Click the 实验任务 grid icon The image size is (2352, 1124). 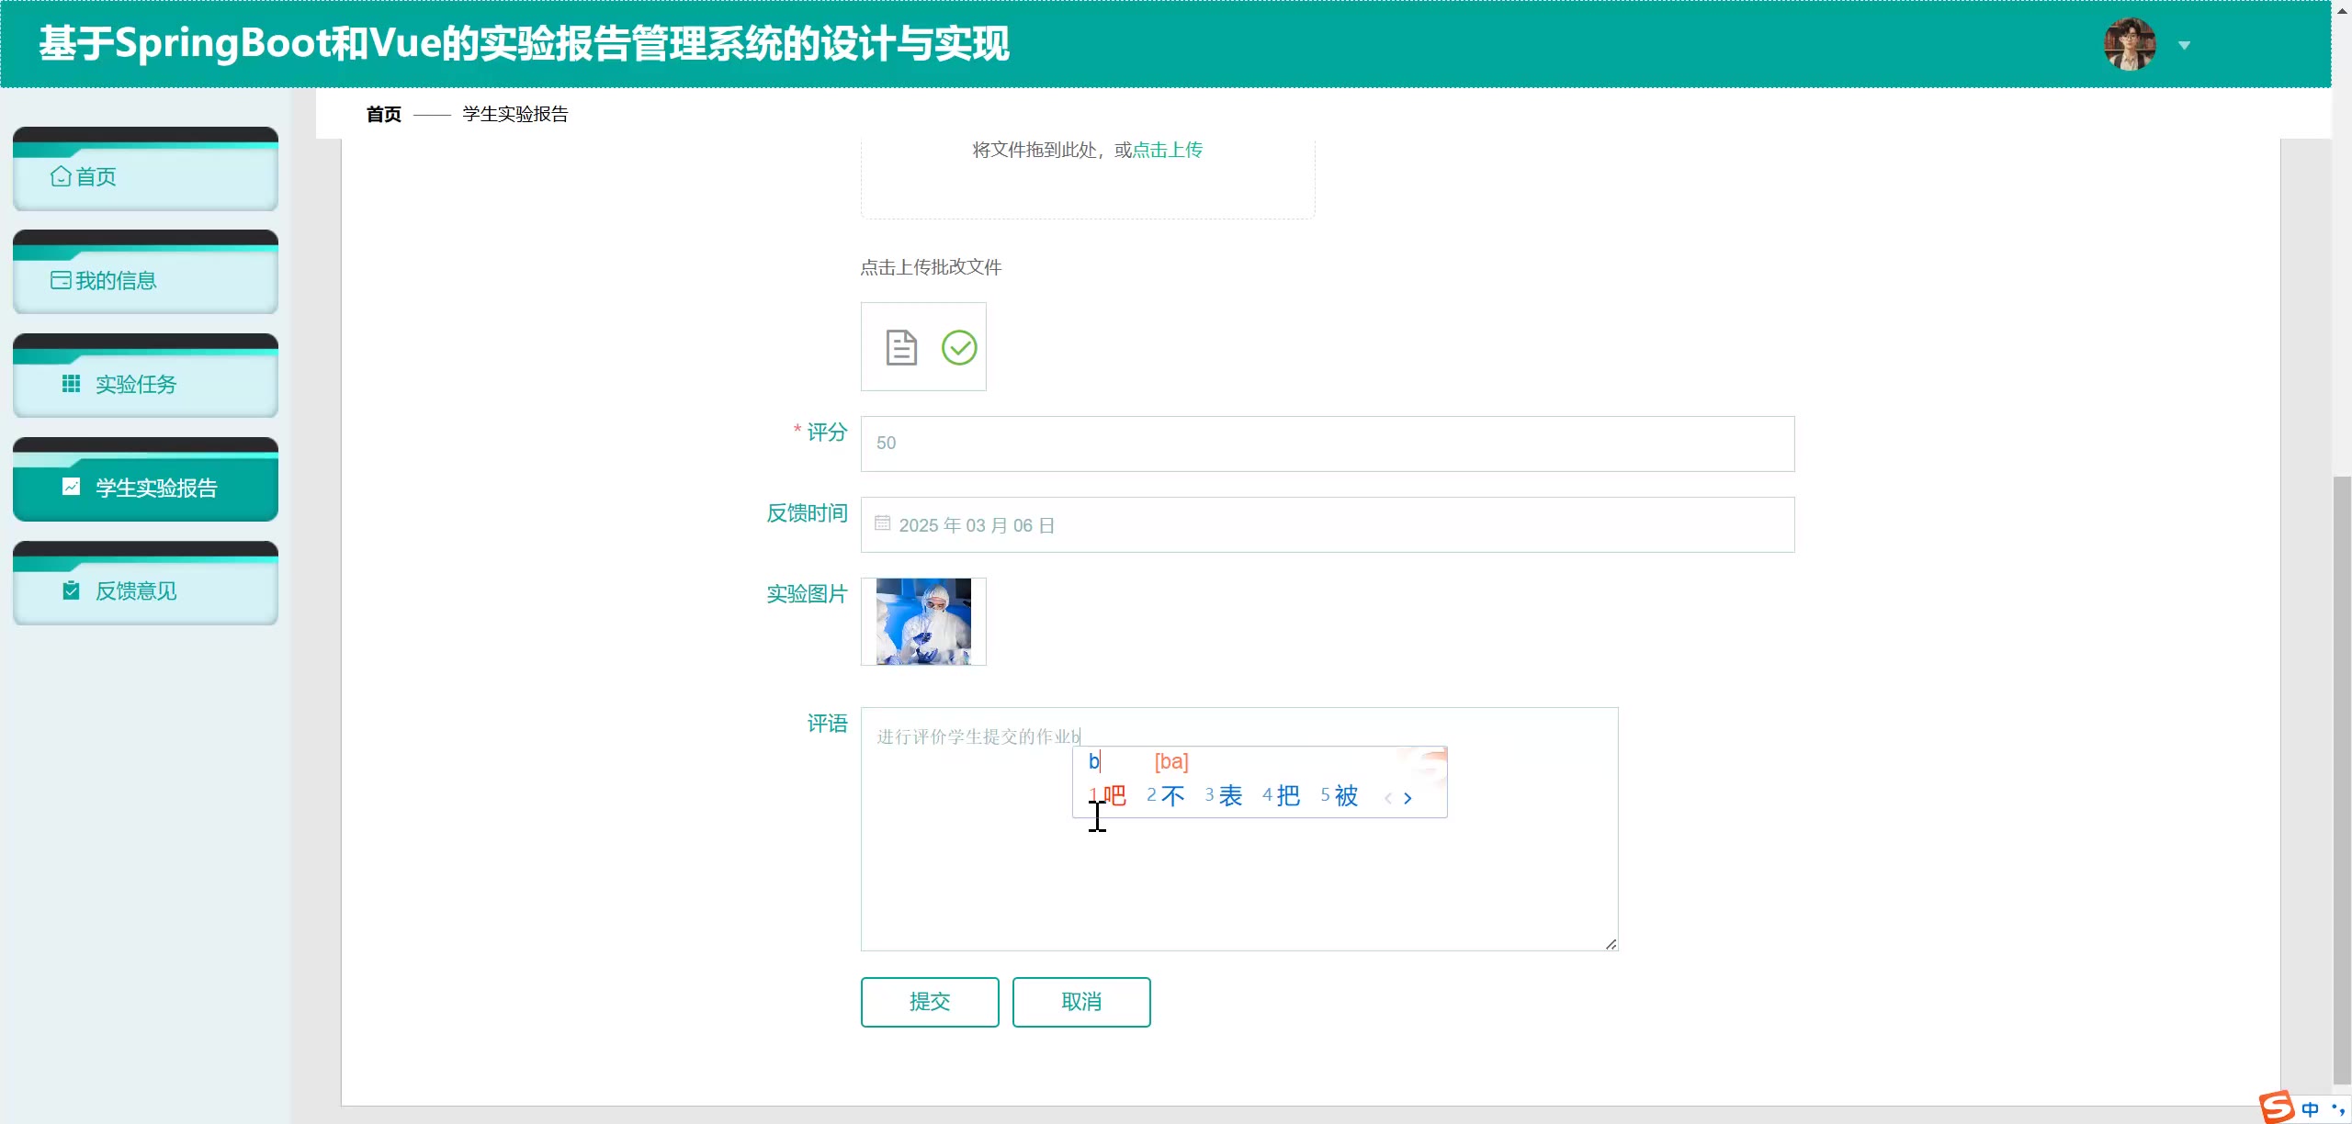point(71,384)
